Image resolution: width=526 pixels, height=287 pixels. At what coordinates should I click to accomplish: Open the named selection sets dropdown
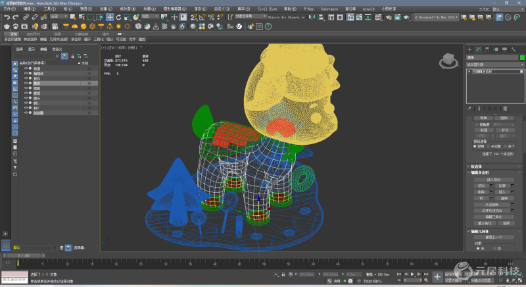coord(251,16)
